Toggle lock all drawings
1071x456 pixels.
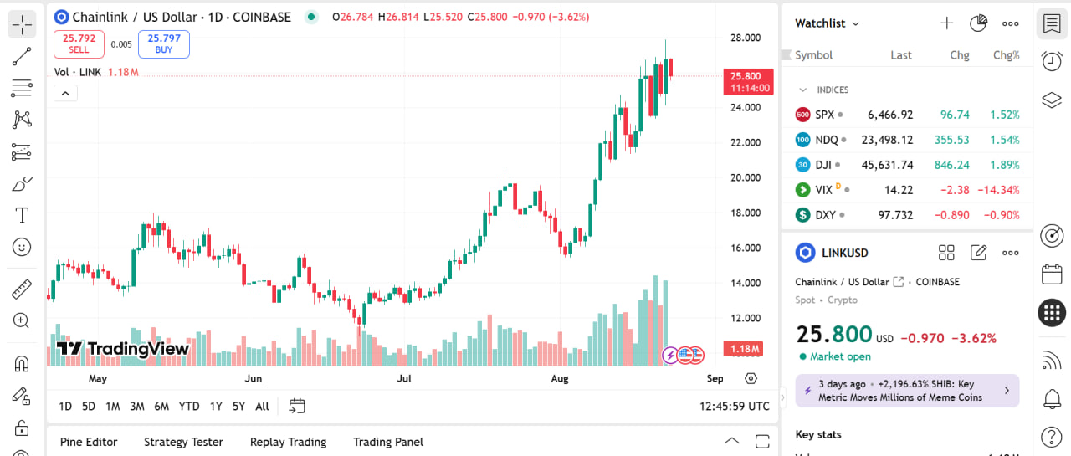22,428
